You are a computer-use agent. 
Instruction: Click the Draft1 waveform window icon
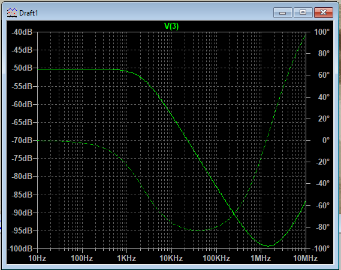(x=12, y=13)
